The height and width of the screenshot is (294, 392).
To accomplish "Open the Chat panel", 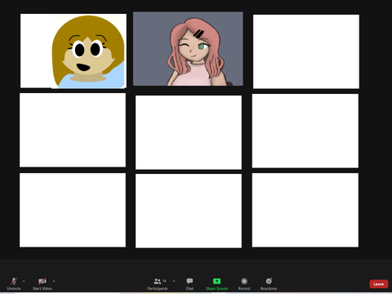I will pos(189,283).
